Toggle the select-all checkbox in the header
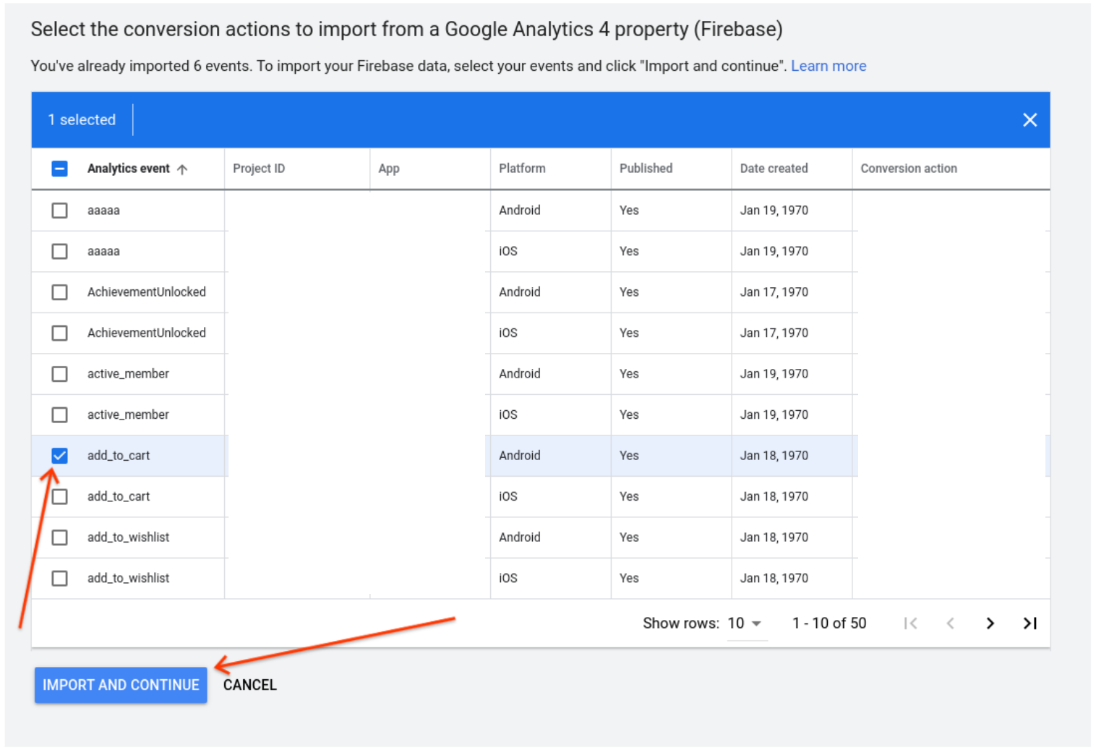 click(x=60, y=169)
